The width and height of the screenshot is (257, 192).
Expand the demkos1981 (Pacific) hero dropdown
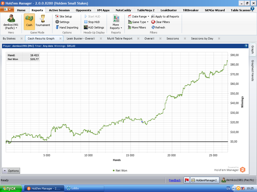click(11, 26)
